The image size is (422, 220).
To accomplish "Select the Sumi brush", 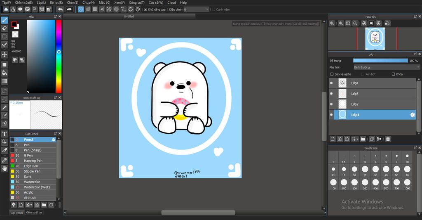I will 33,177.
